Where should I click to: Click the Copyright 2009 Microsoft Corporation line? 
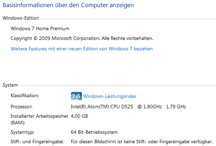click(x=82, y=38)
